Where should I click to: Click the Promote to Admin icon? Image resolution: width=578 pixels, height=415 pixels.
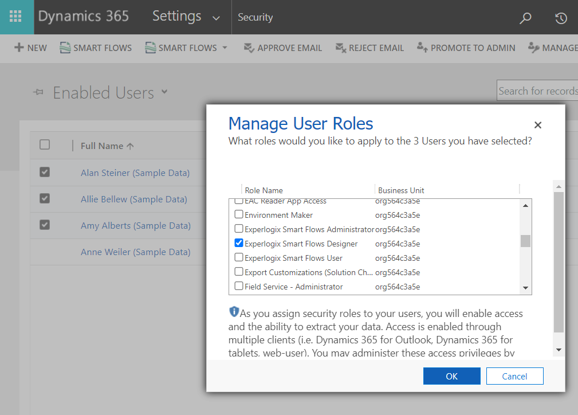point(422,48)
